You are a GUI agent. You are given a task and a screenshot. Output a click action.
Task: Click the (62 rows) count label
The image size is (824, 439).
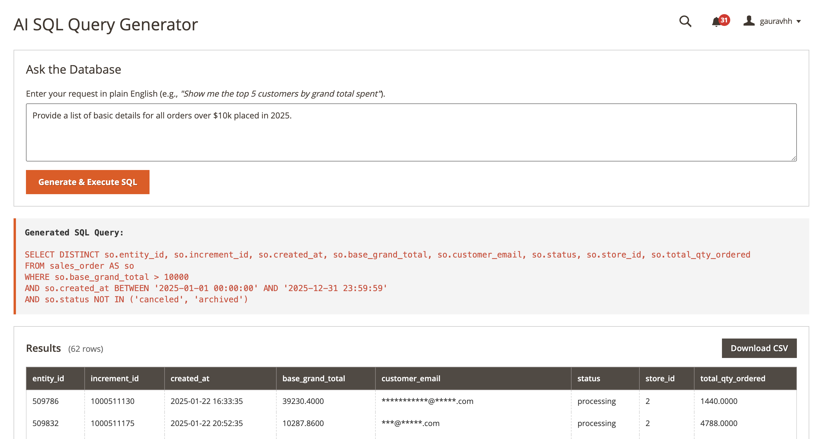[86, 349]
